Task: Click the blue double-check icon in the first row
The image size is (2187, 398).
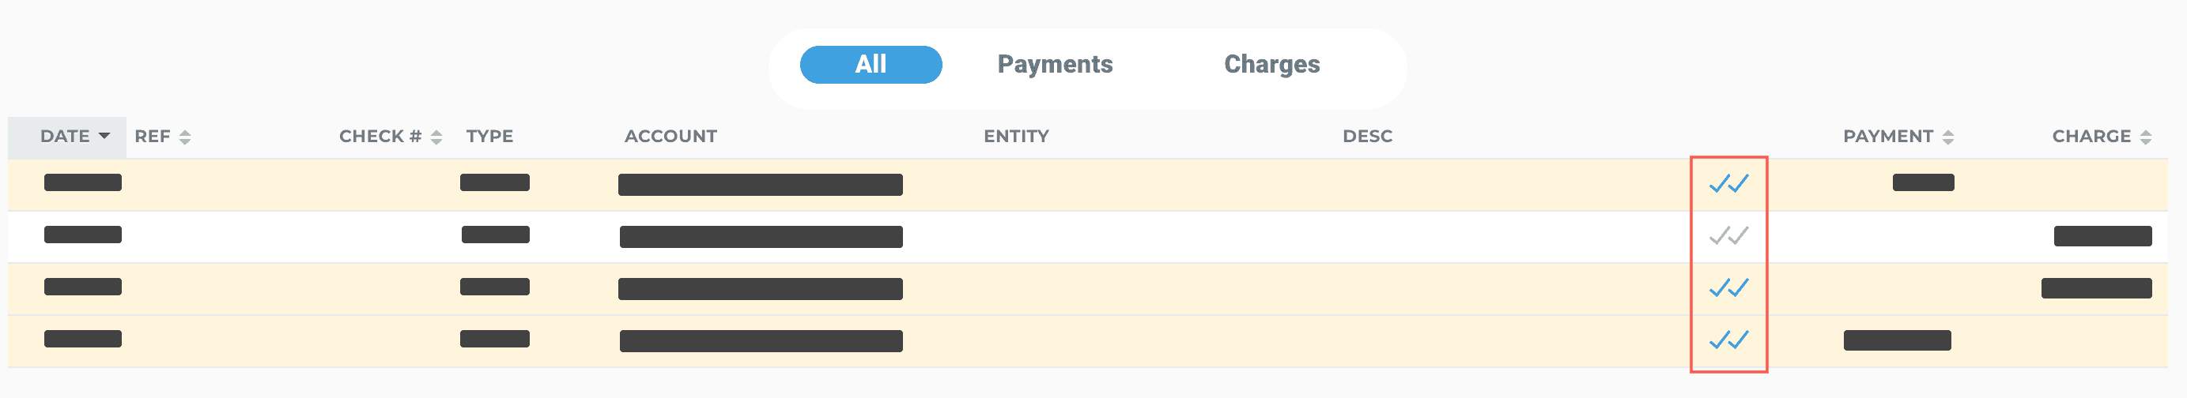Action: (x=1728, y=183)
